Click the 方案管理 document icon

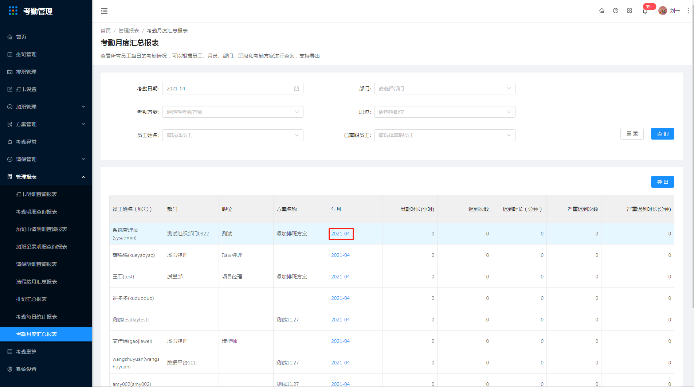[10, 124]
